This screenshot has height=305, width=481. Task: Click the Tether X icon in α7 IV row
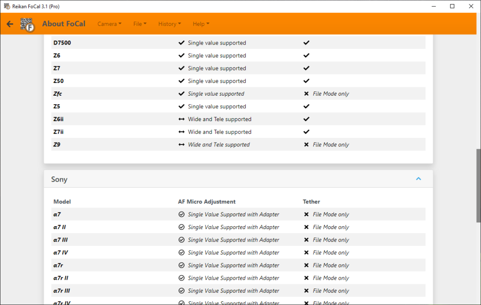click(306, 252)
